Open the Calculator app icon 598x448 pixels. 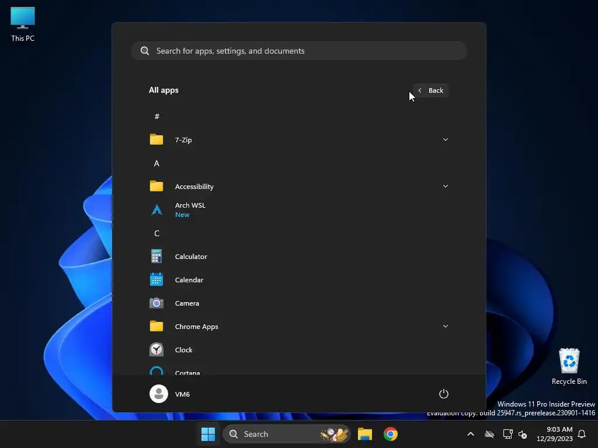[157, 257]
